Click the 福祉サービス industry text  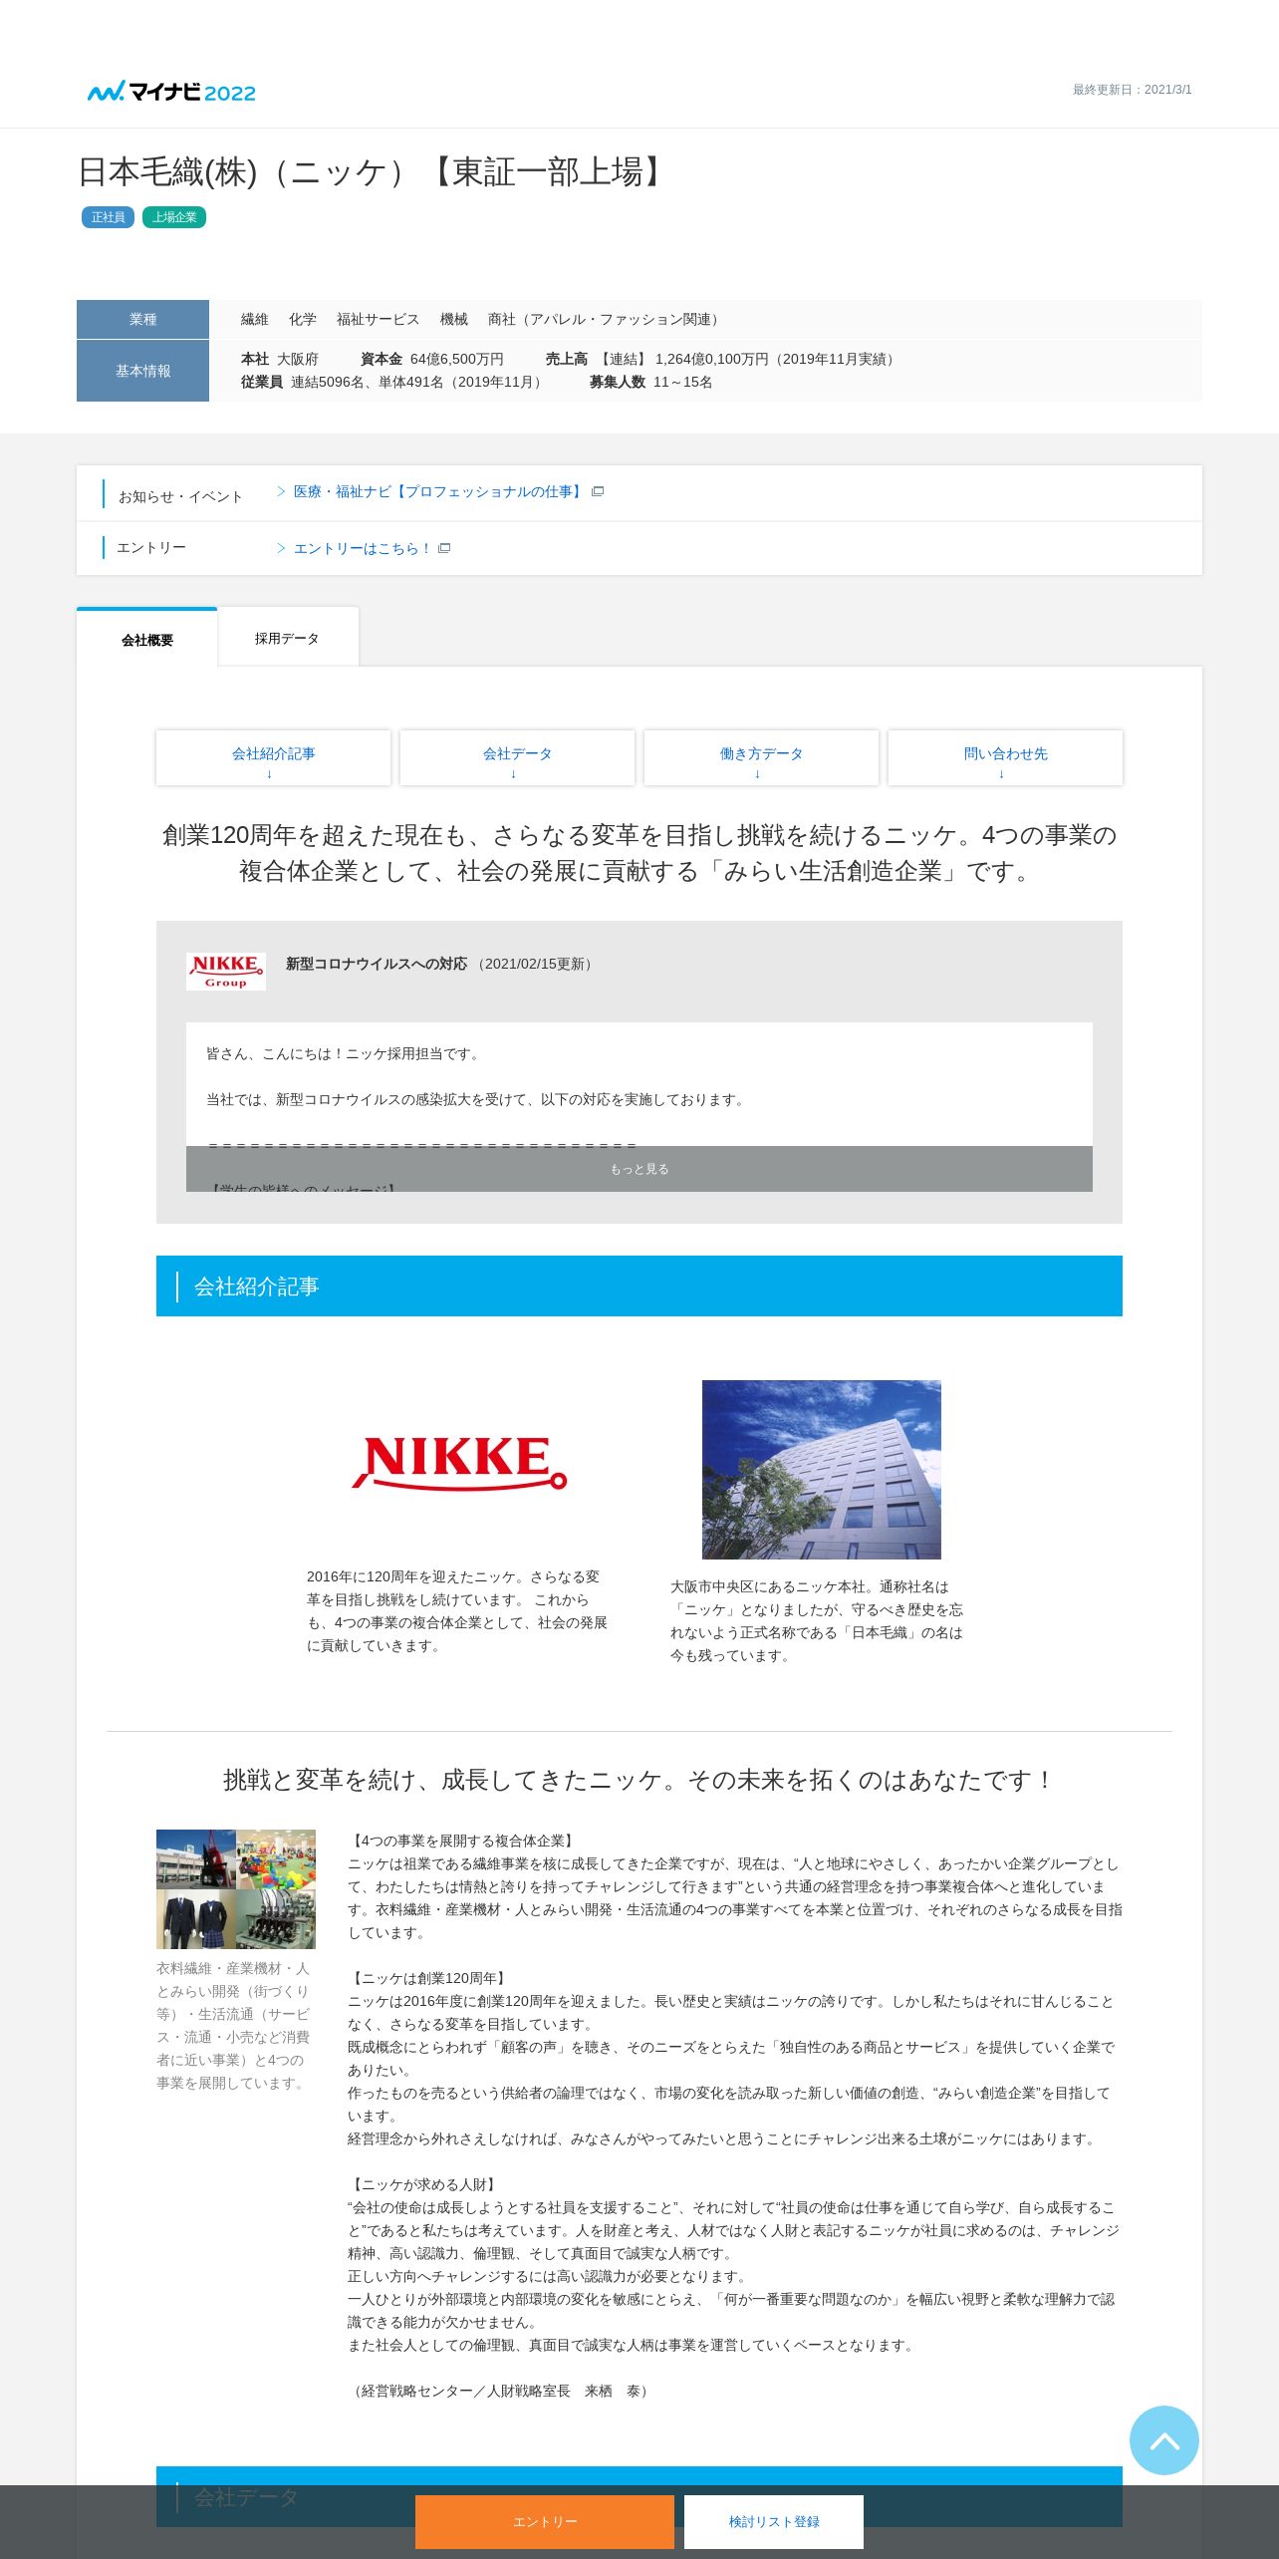(x=378, y=319)
